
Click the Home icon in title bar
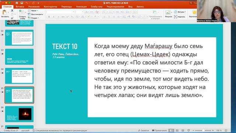click(17, 3)
